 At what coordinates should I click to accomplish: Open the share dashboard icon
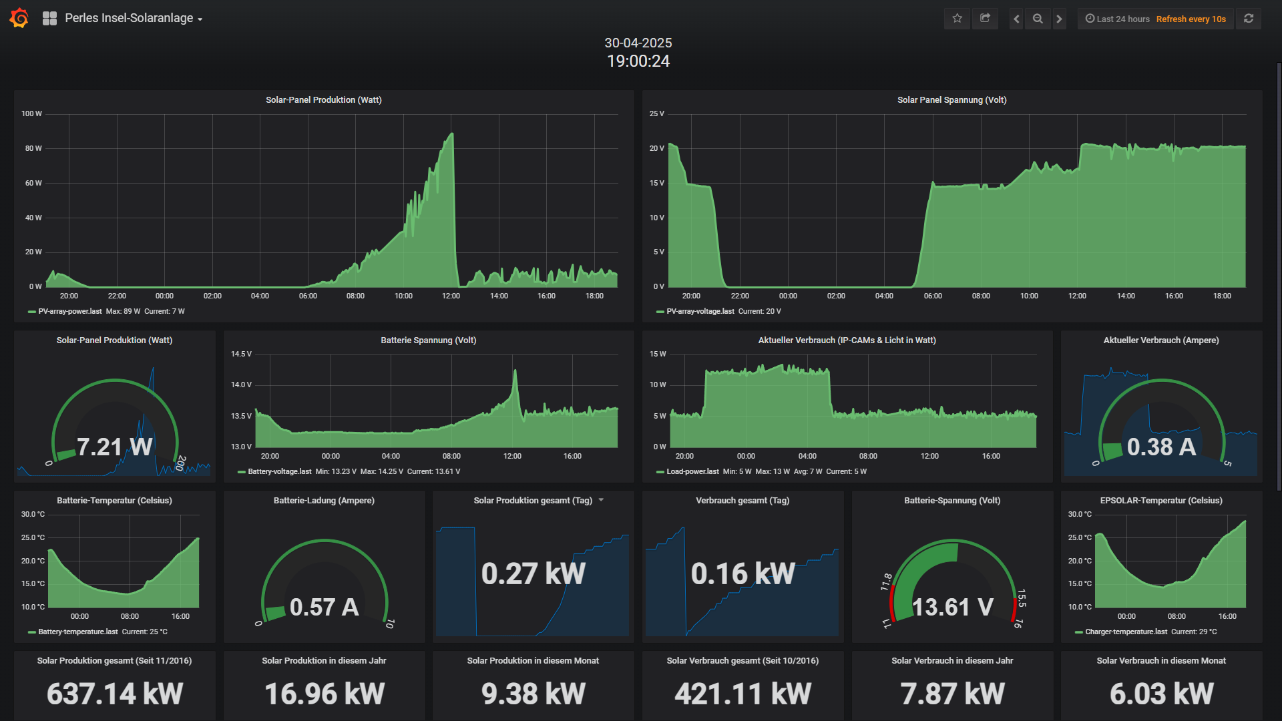pyautogui.click(x=985, y=19)
